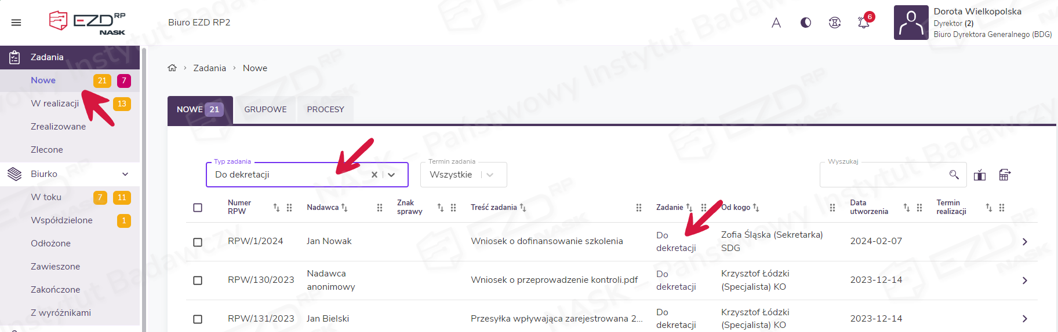This screenshot has width=1058, height=332.
Task: Open W realizacji in sidebar
Action: tap(55, 104)
